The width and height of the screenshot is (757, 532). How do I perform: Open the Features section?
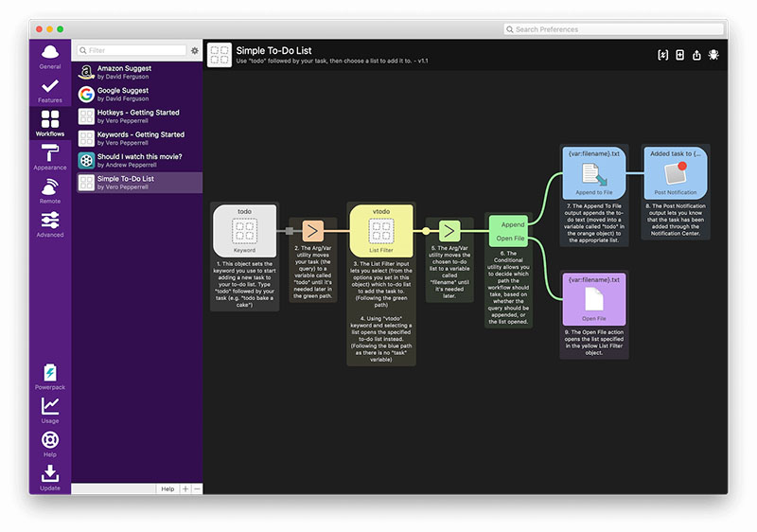click(50, 91)
